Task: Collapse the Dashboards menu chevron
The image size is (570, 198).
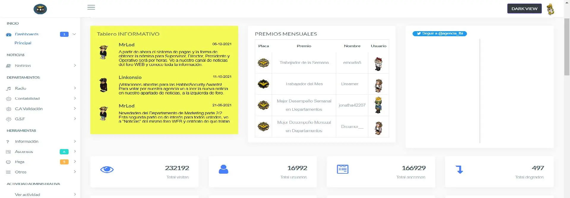Action: click(x=74, y=34)
